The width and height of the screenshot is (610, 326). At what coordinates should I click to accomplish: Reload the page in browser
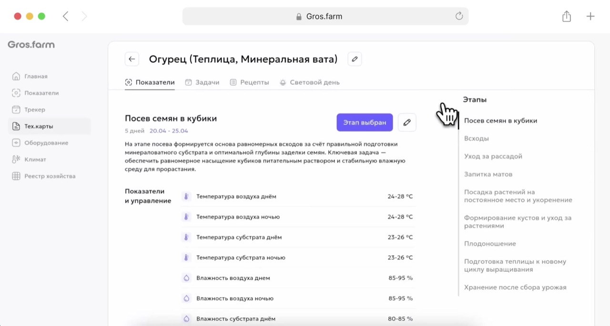[x=459, y=16]
